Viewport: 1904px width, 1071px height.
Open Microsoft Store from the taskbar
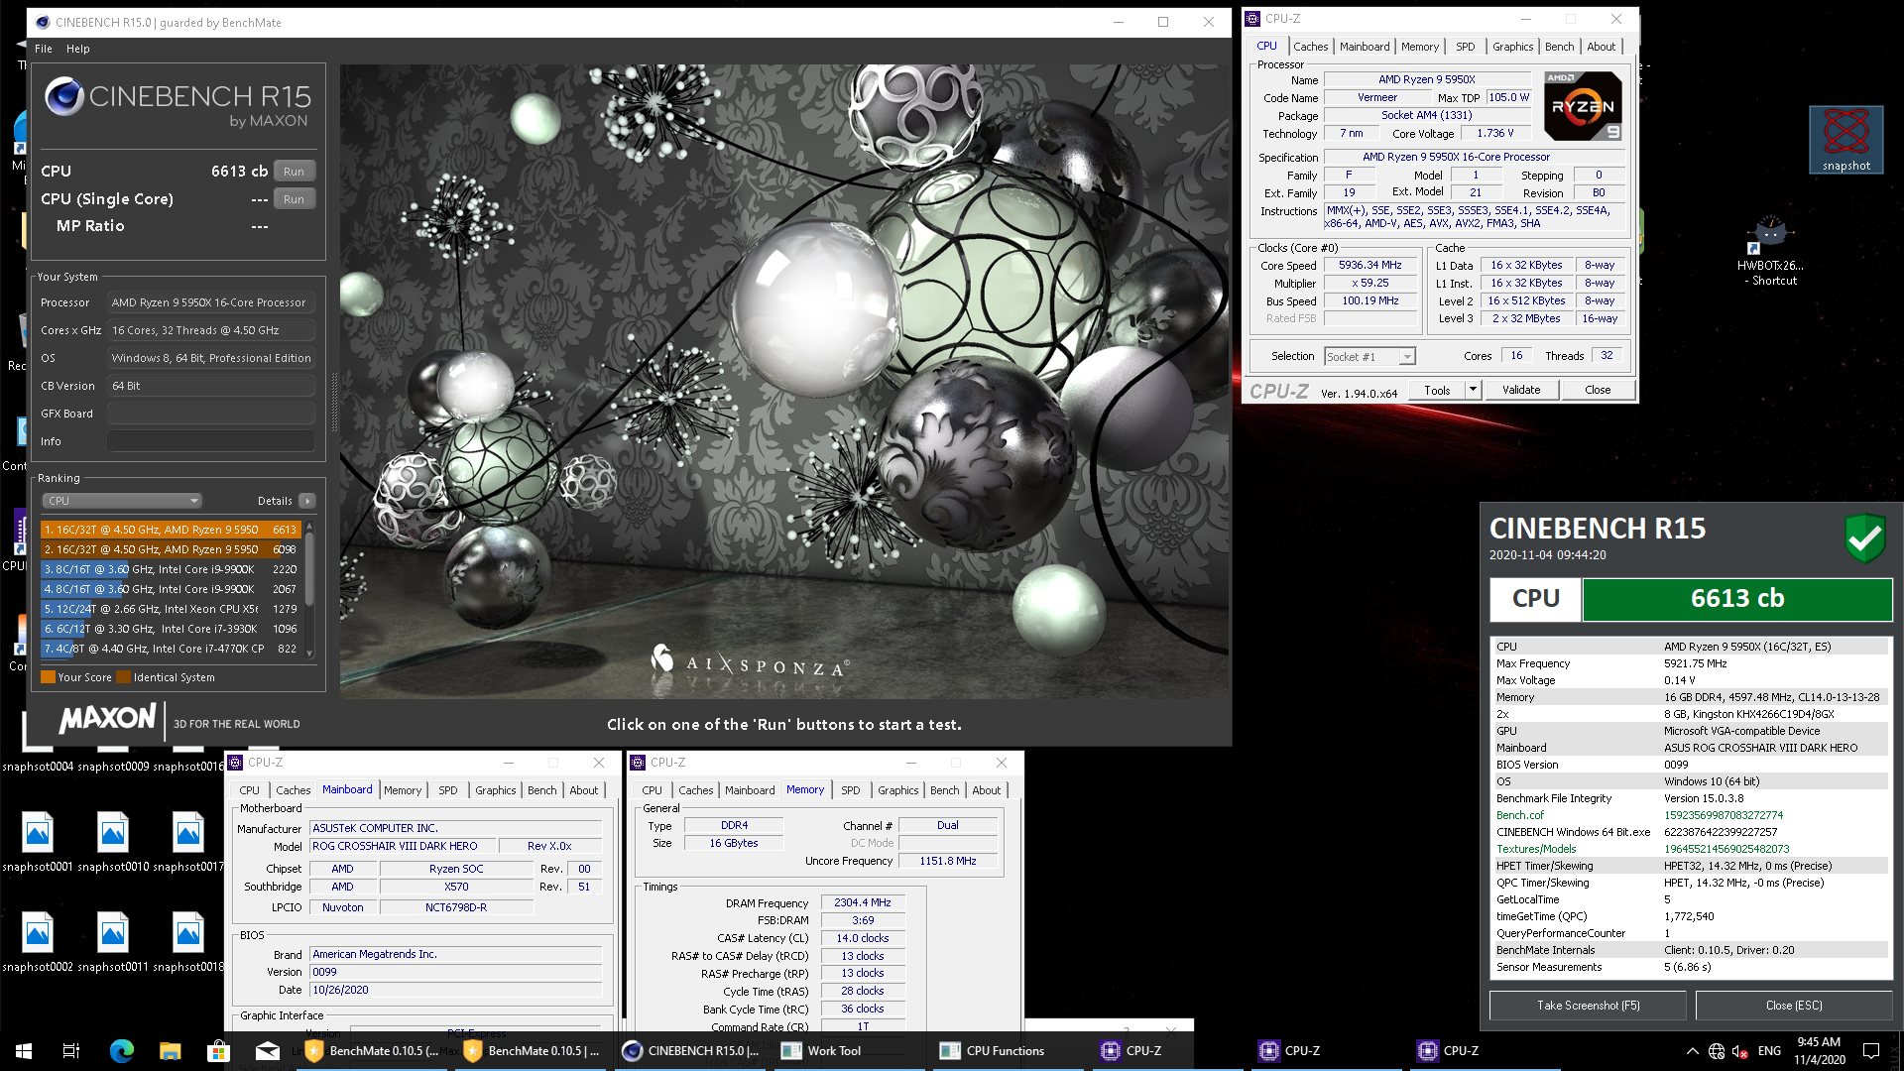tap(218, 1050)
